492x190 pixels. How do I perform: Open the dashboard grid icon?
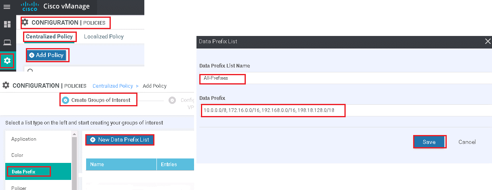[7, 24]
